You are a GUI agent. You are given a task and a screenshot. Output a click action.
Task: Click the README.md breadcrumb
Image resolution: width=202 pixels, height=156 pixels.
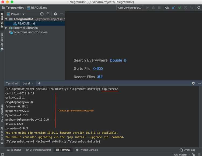37,8
